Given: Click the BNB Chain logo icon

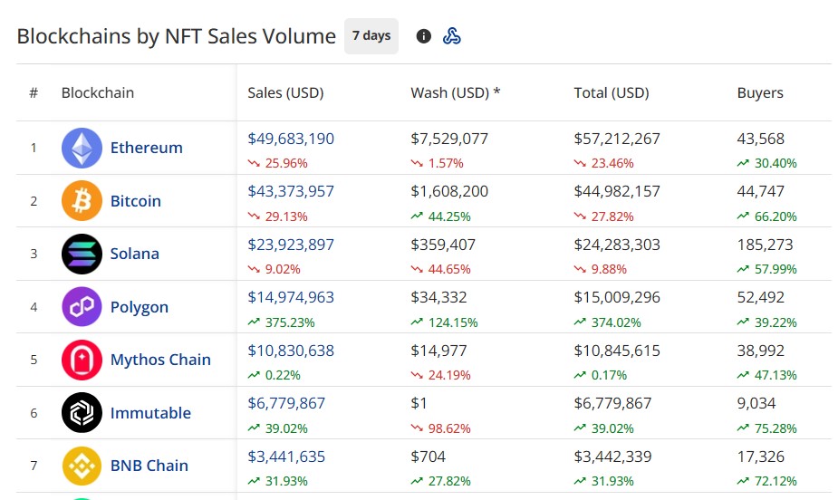Looking at the screenshot, I should pyautogui.click(x=82, y=466).
